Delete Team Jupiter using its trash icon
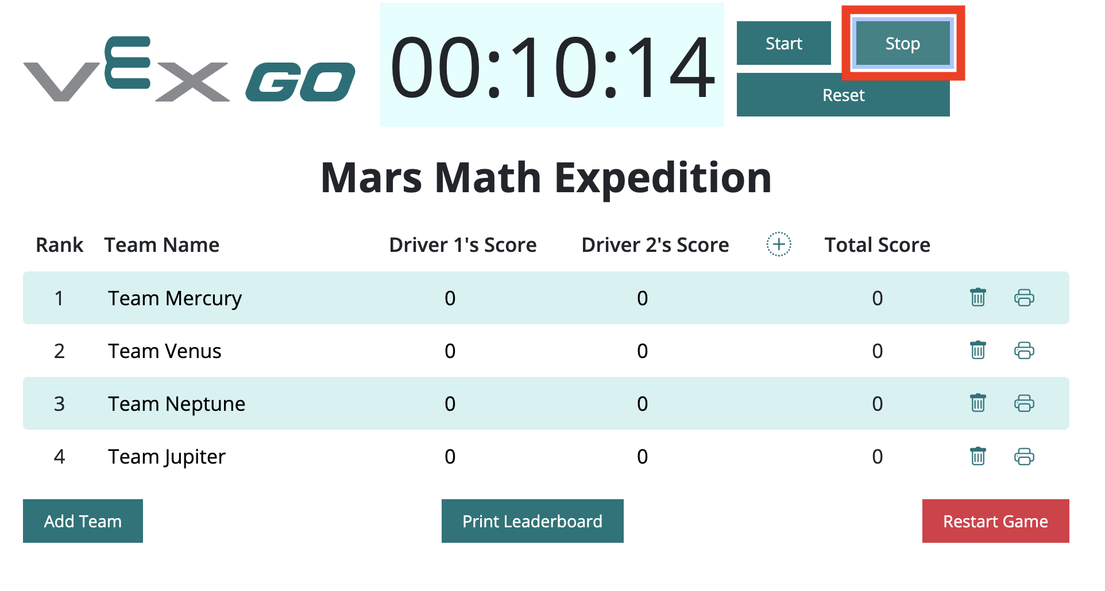 (978, 456)
